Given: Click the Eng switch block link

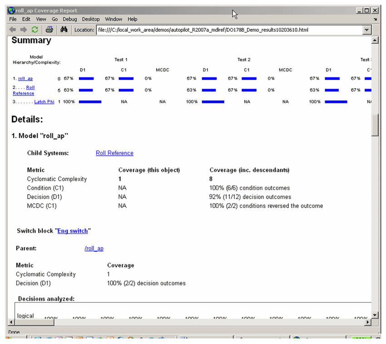Looking at the screenshot, I should (x=73, y=231).
